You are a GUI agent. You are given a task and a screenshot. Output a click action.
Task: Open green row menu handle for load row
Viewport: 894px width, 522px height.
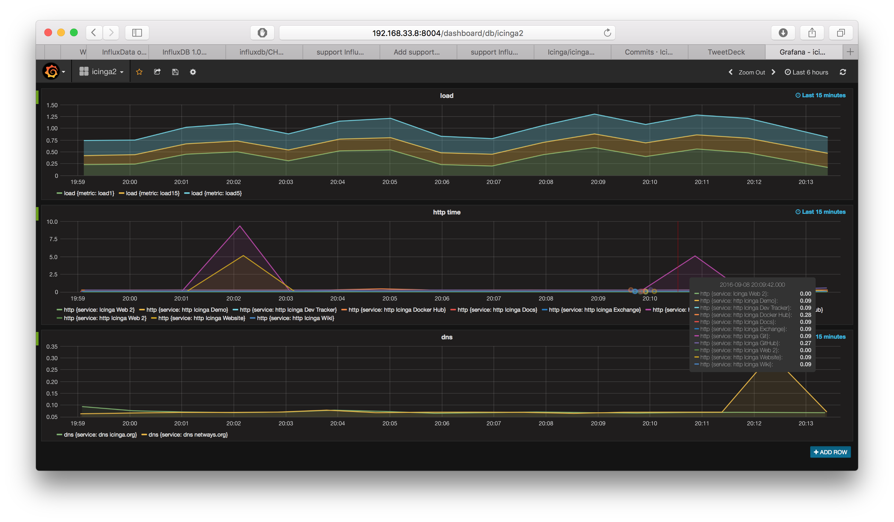coord(37,97)
